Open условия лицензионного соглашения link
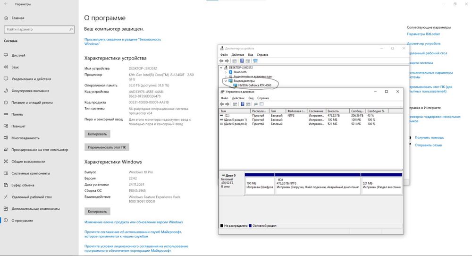This screenshot has height=256, width=472. 136,248
